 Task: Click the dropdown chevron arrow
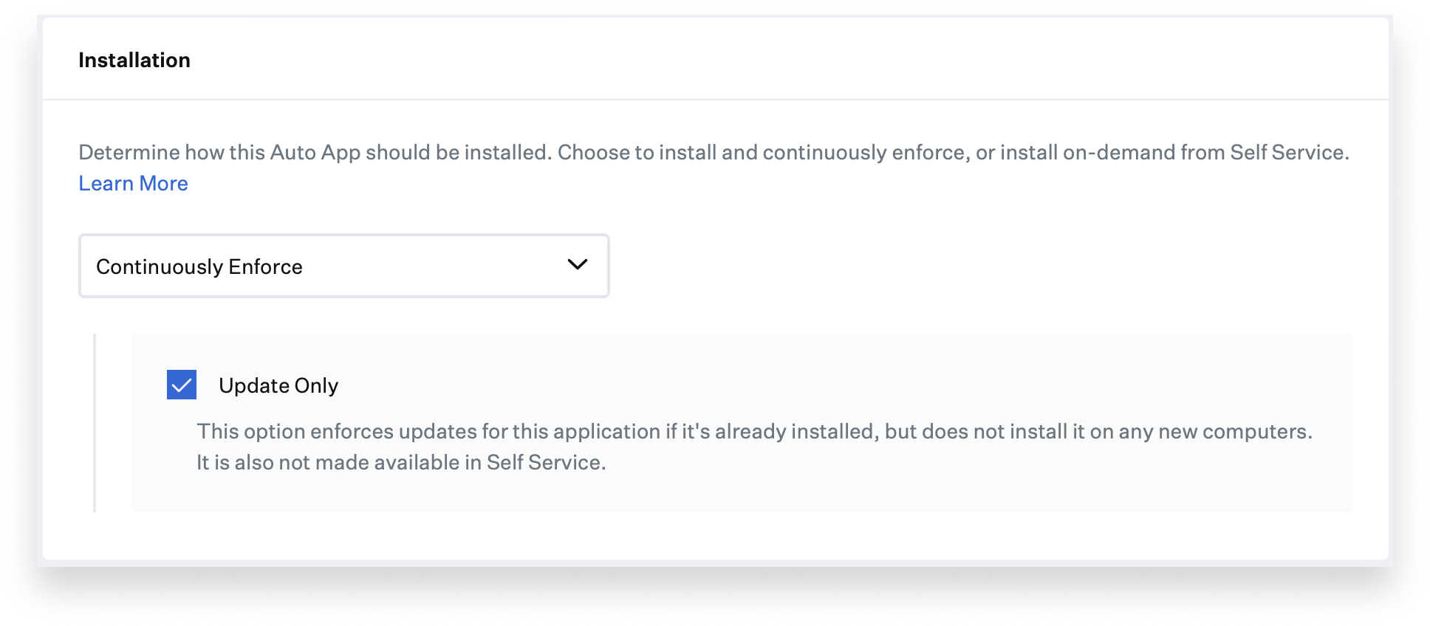tap(577, 264)
